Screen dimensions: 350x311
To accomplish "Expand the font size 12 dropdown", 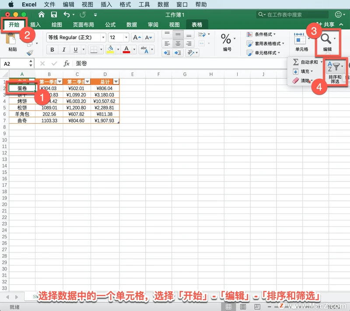I will click(x=126, y=38).
